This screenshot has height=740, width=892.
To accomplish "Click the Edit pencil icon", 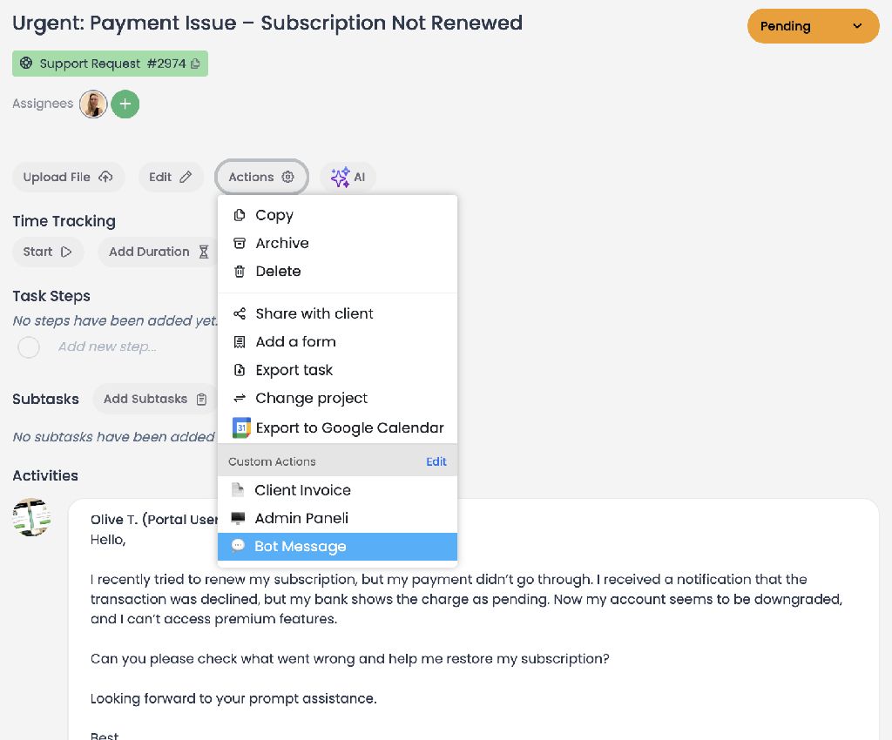I will coord(186,177).
